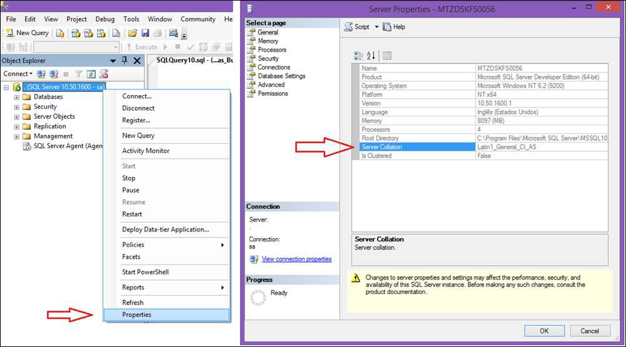Select SQL Server Agent tree item
Viewport: 626px width, 347px height.
tap(63, 146)
